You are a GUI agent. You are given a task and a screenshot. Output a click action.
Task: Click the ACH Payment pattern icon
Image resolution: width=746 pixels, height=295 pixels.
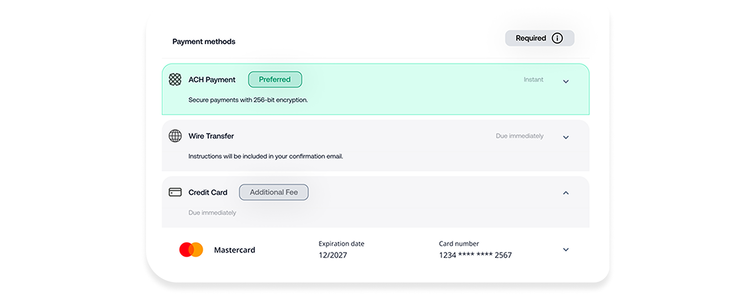coord(175,79)
